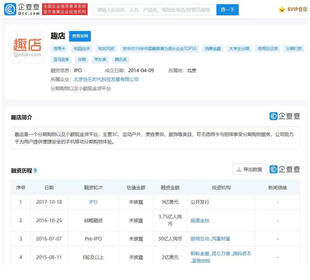Click the 融资轮次 column header
This screenshot has height=280, width=310.
93,187
